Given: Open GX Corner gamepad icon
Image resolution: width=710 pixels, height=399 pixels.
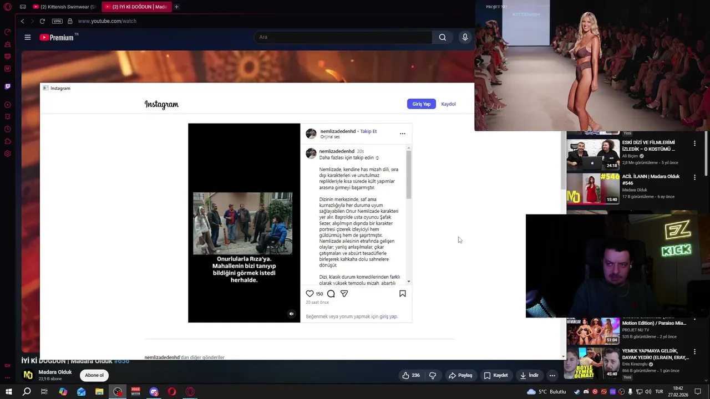Looking at the screenshot, I should click(x=23, y=7).
